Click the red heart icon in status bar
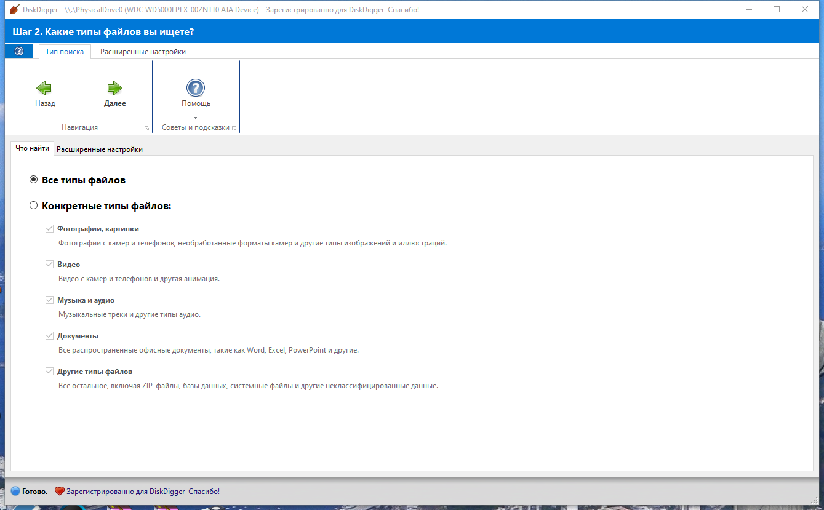Image resolution: width=824 pixels, height=510 pixels. point(59,492)
